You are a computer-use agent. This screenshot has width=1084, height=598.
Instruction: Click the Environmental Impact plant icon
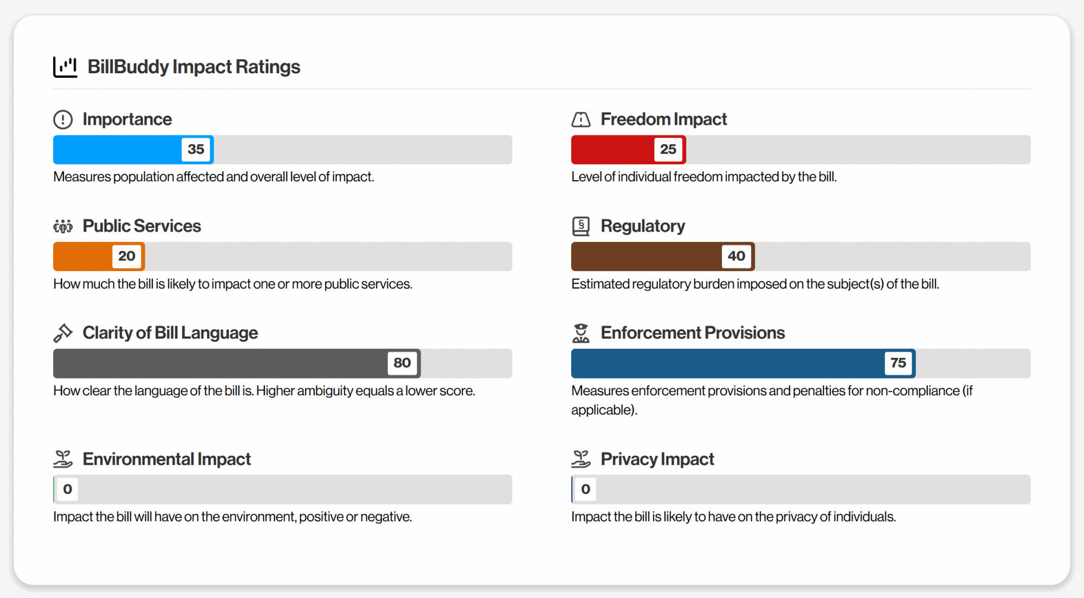click(63, 459)
